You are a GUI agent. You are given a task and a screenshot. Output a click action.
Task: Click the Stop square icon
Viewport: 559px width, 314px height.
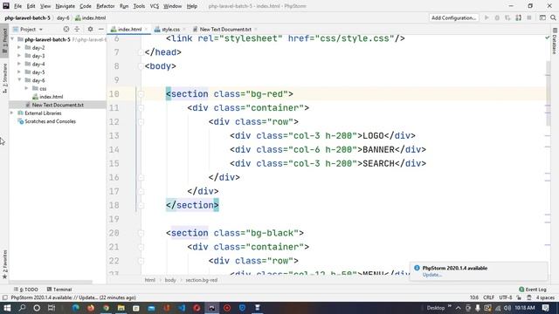point(529,17)
